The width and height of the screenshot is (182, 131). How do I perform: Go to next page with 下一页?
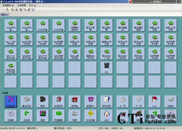point(139,102)
